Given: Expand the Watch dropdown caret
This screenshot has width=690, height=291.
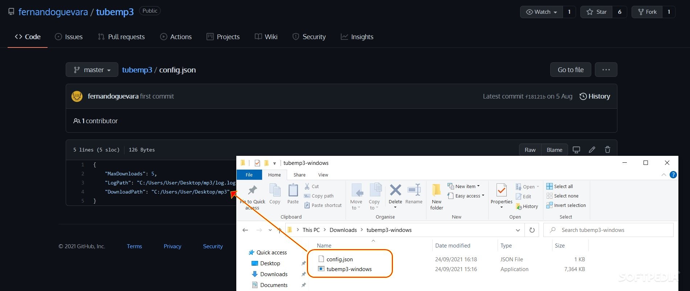Looking at the screenshot, I should coord(555,12).
